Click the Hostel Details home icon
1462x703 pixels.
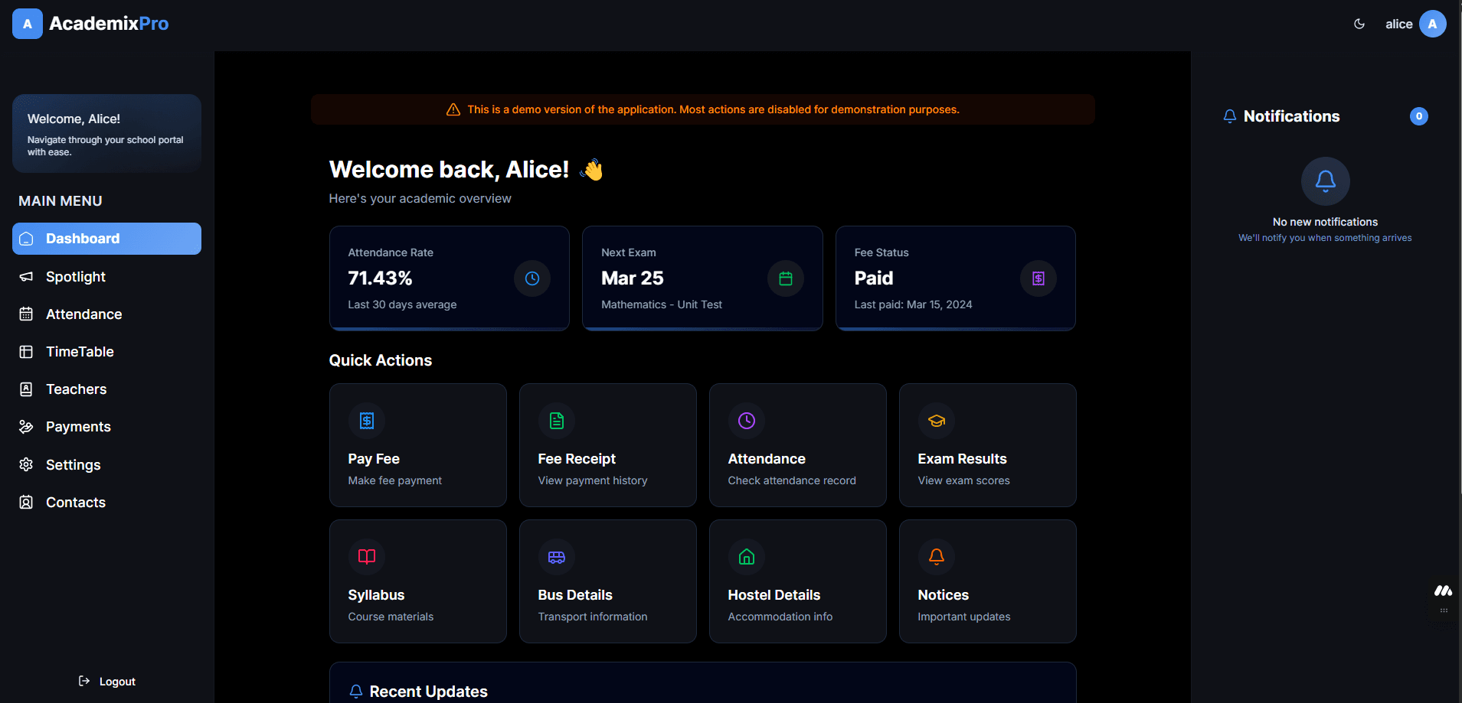(746, 557)
